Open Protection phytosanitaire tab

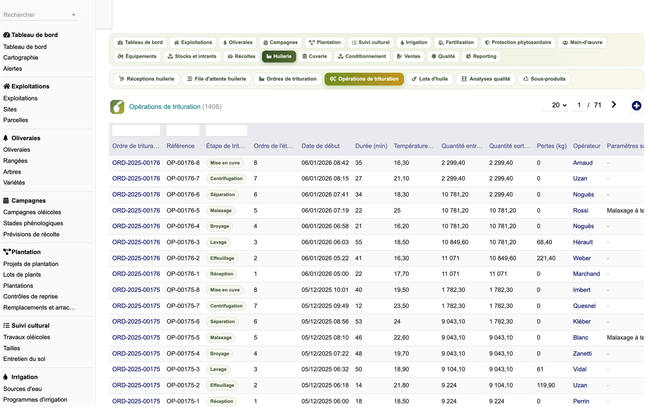point(518,42)
